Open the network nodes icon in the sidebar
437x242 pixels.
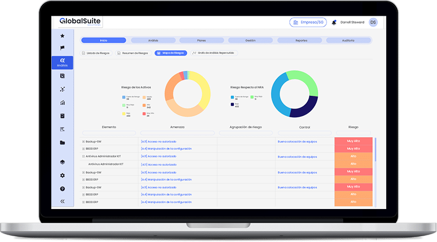(x=62, y=90)
